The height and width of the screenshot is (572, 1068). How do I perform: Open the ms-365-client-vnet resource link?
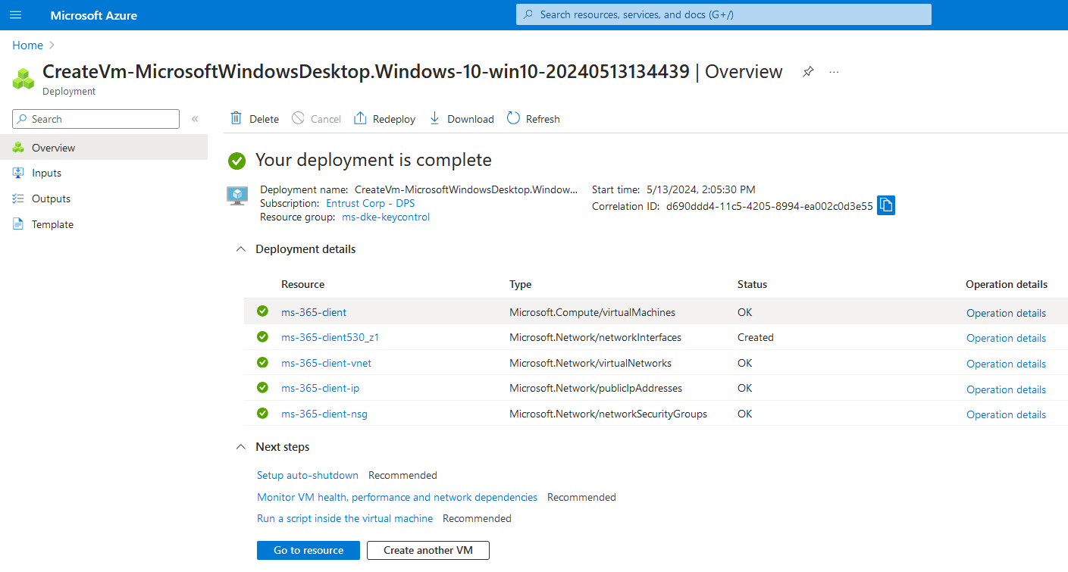click(326, 363)
